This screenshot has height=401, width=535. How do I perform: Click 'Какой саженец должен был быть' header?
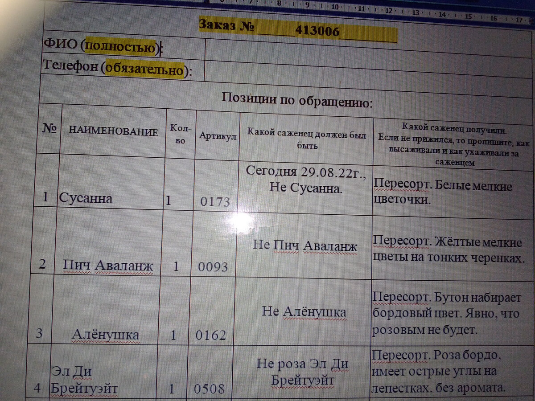(307, 139)
